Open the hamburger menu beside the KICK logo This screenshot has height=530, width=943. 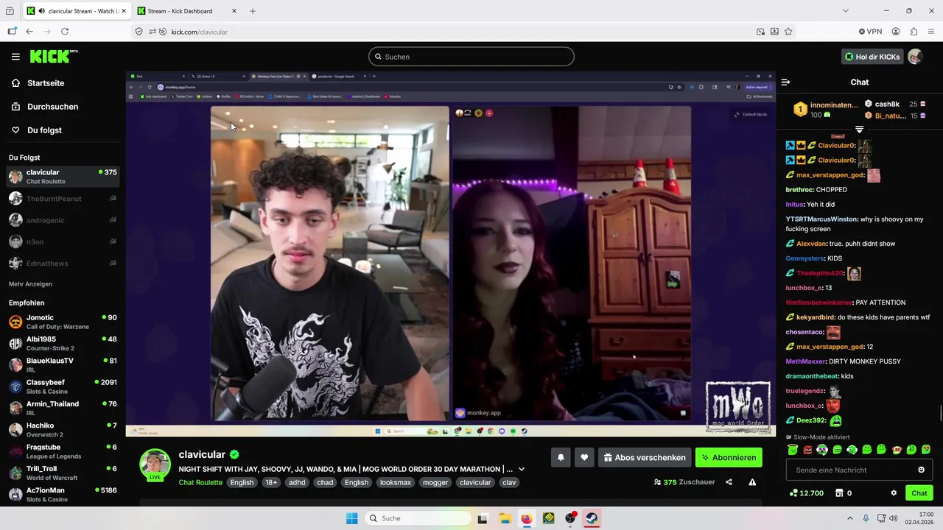(15, 57)
